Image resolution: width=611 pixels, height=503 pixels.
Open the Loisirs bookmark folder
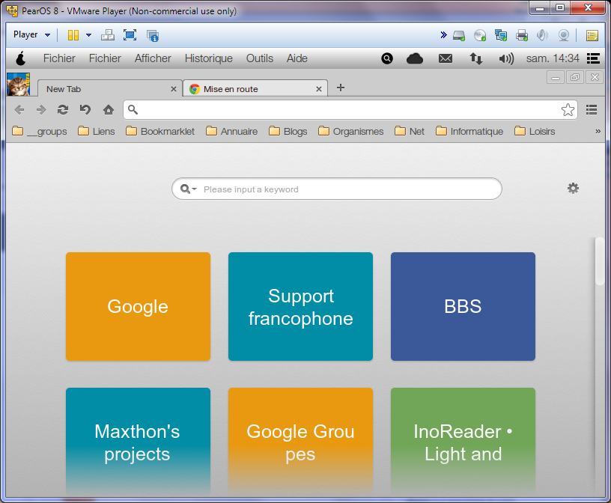pyautogui.click(x=535, y=131)
